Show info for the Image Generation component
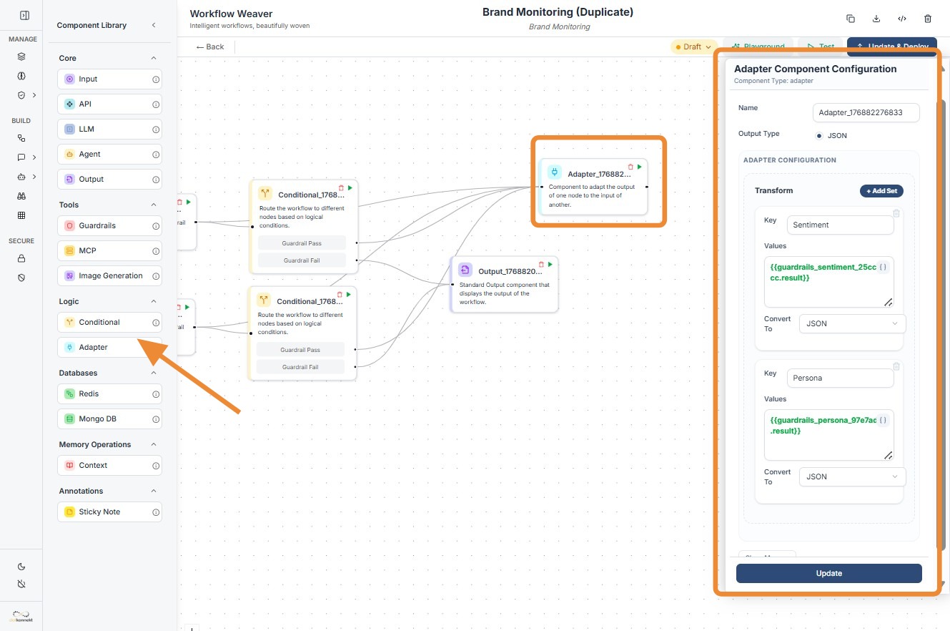This screenshot has height=631, width=950. [x=156, y=276]
